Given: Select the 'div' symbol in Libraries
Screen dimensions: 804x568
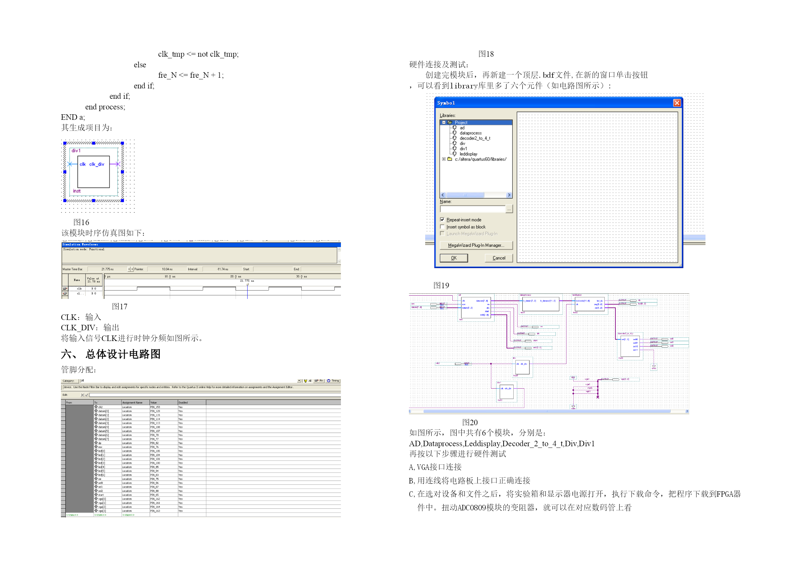Looking at the screenshot, I should (462, 143).
